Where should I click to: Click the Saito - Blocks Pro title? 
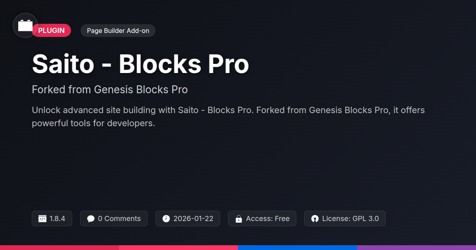(x=140, y=64)
